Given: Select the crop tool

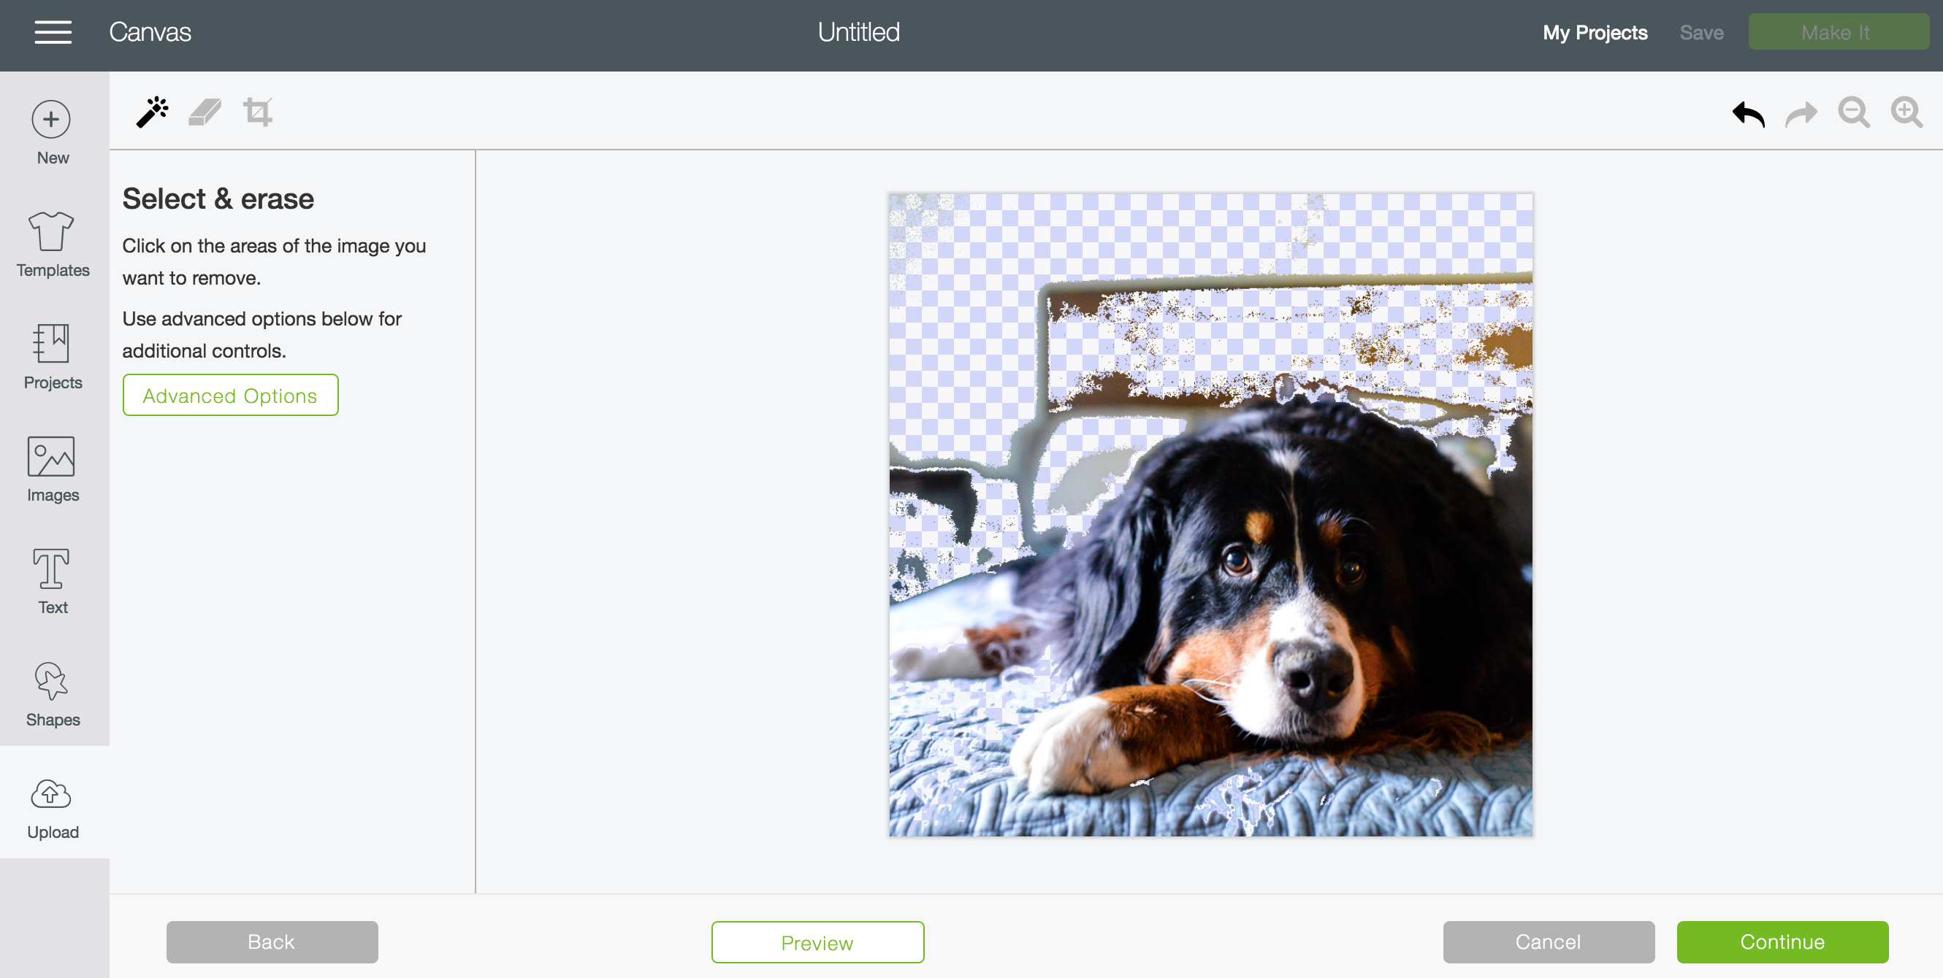Looking at the screenshot, I should pyautogui.click(x=257, y=112).
